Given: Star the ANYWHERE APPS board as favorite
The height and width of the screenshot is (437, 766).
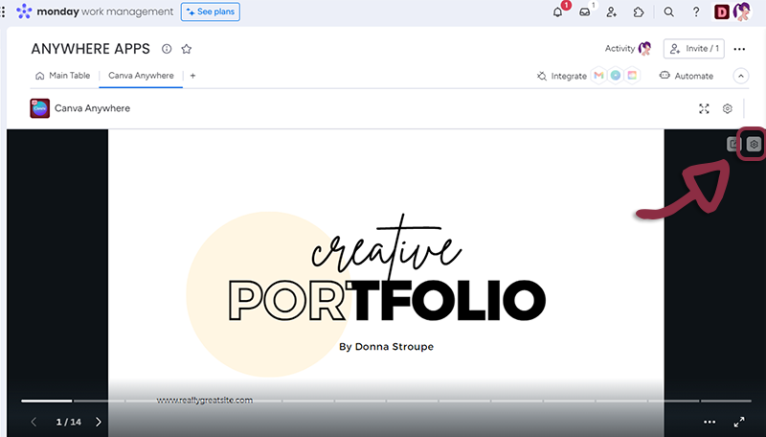Looking at the screenshot, I should [x=187, y=49].
